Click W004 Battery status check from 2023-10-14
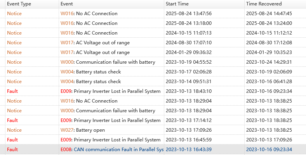 153,82
